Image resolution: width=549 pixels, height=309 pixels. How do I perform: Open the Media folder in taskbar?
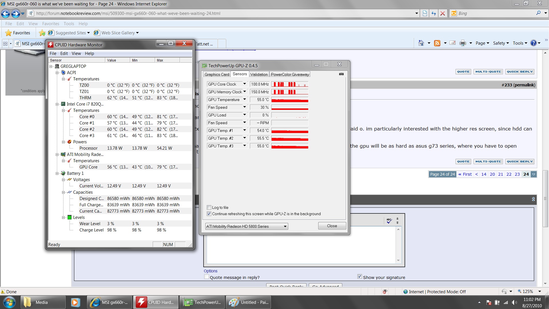click(43, 302)
